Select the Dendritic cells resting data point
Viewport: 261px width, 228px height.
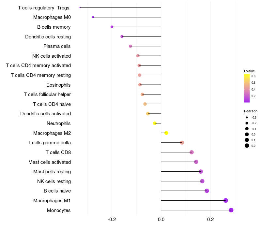(x=122, y=36)
